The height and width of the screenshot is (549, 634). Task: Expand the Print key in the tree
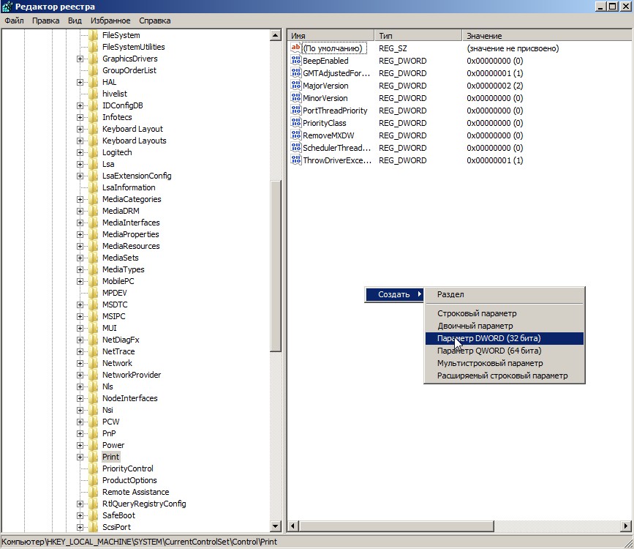pyautogui.click(x=80, y=457)
